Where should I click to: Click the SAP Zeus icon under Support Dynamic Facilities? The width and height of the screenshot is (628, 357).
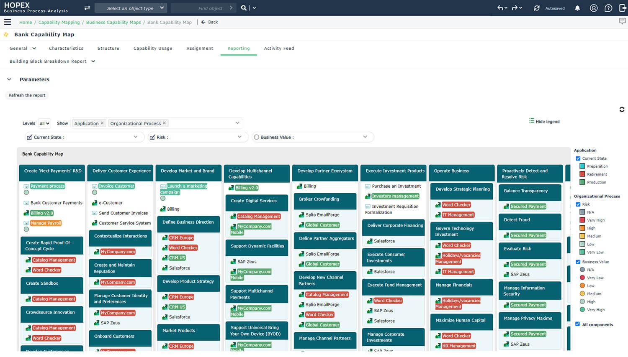pos(233,262)
